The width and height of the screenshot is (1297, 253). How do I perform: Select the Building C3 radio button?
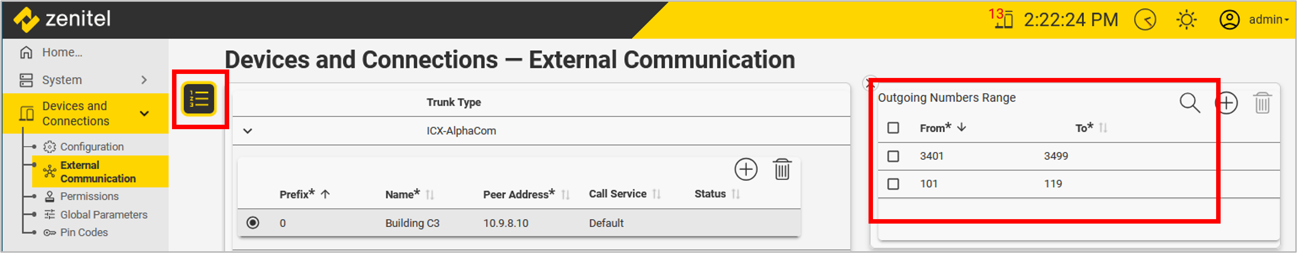pyautogui.click(x=253, y=222)
